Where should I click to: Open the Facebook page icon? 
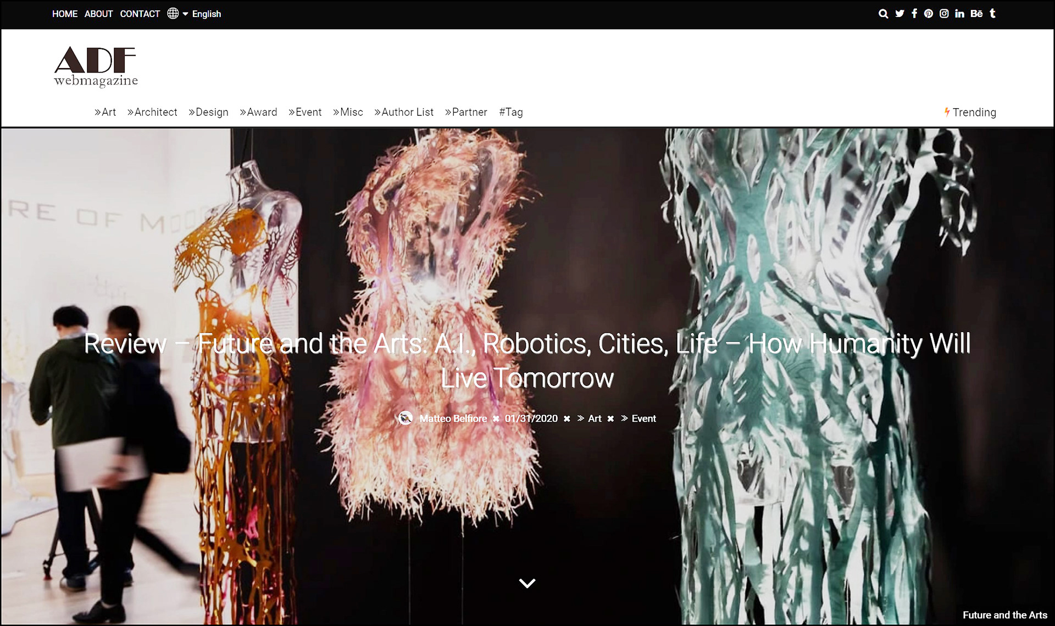pos(914,14)
